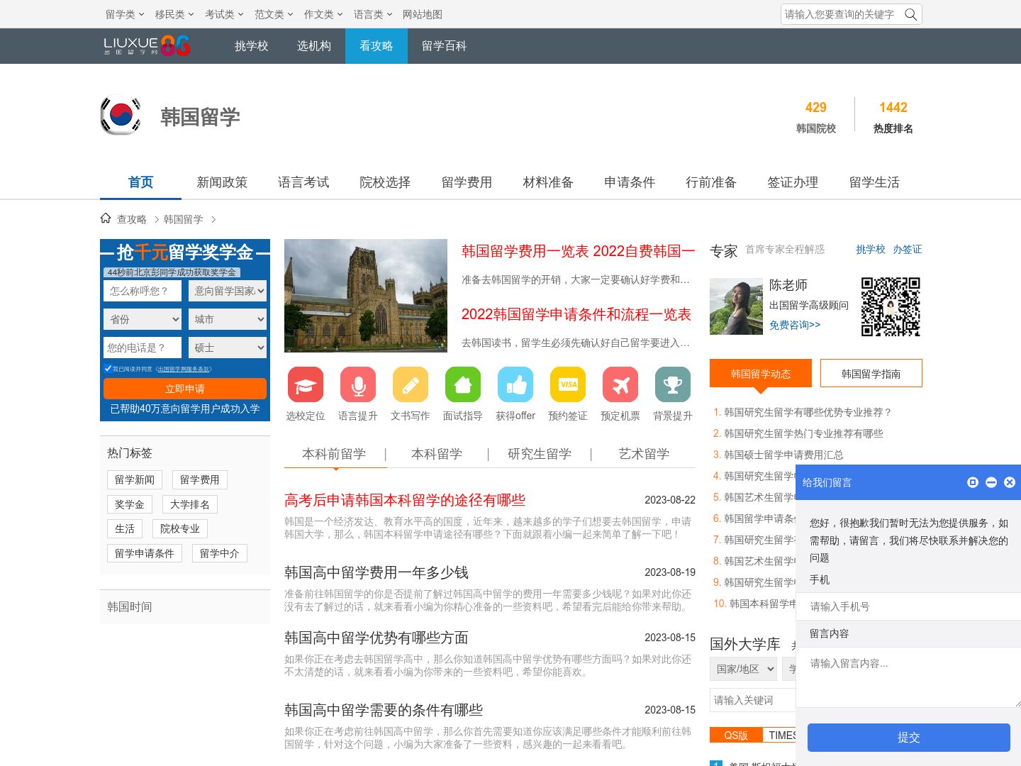Viewport: 1021px width, 766px height.
Task: Expand the 考试类 top menu
Action: click(x=224, y=14)
